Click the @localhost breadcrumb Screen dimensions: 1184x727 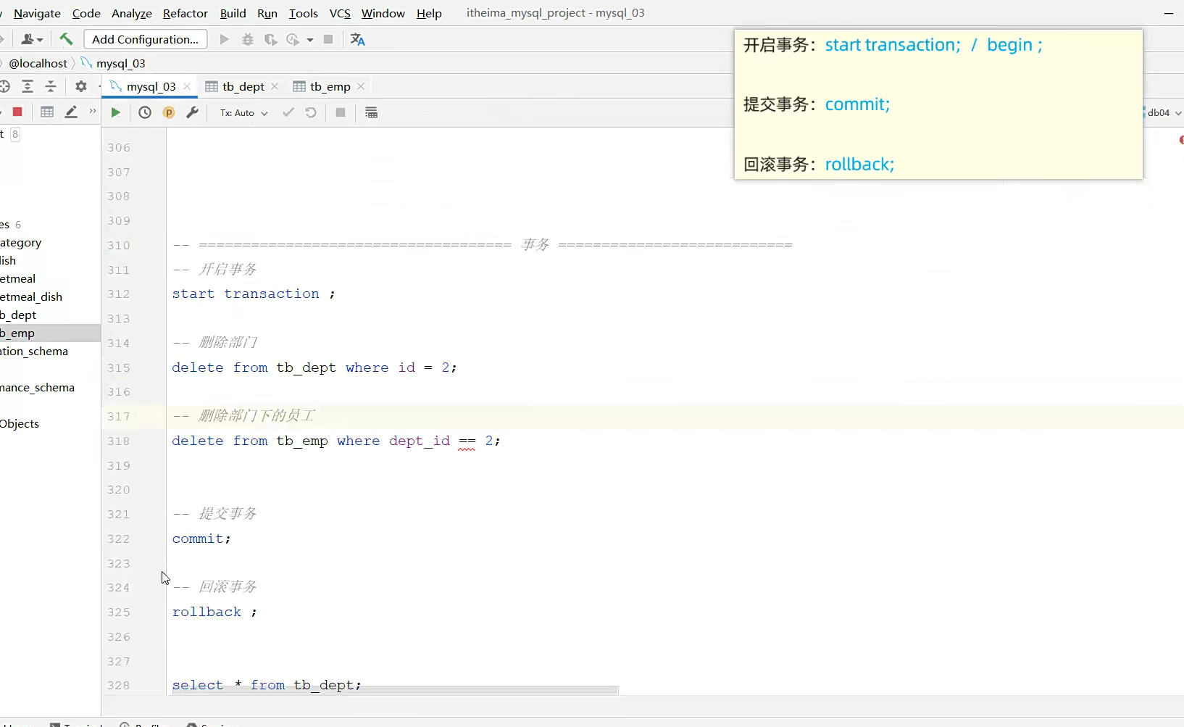click(38, 63)
